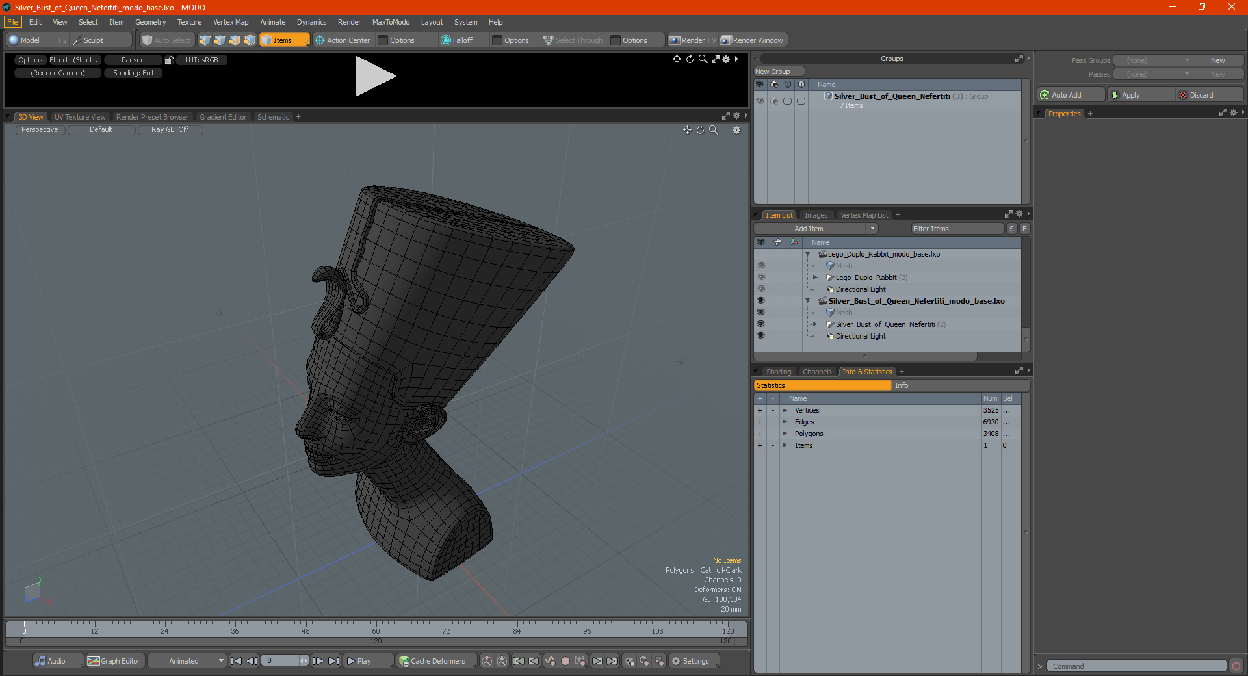Click the Play button
Image resolution: width=1248 pixels, height=676 pixels.
[368, 661]
